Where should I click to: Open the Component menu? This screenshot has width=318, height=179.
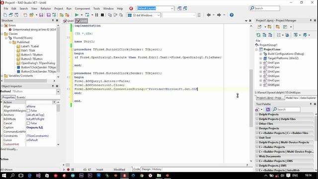[x=82, y=8]
